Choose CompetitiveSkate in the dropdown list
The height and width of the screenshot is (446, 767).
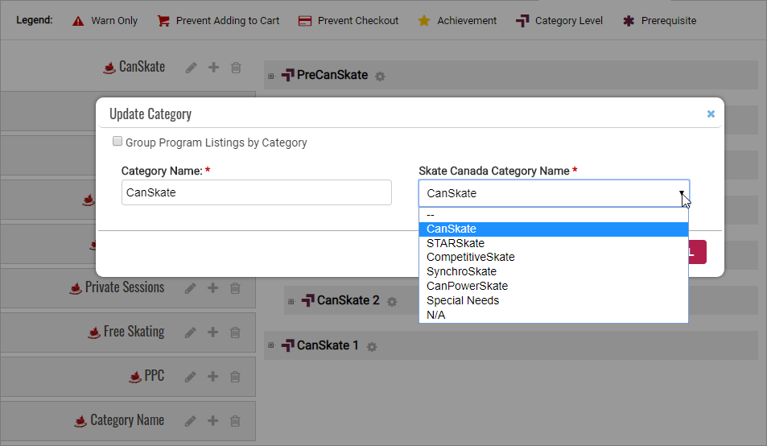470,258
